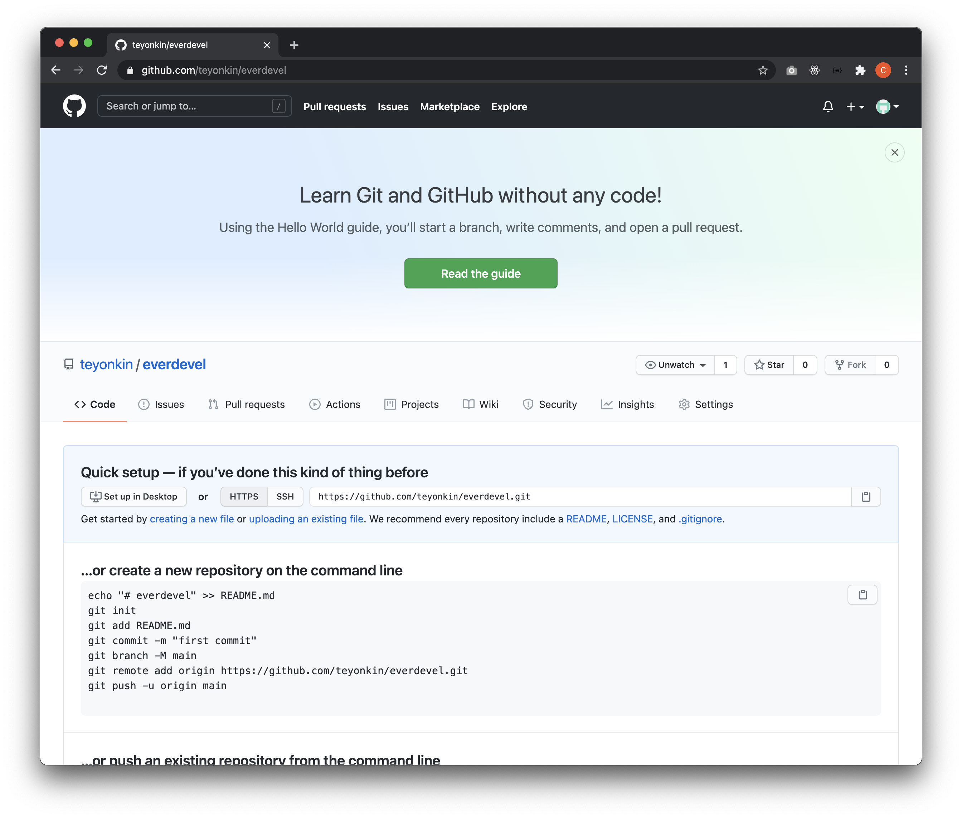Image resolution: width=962 pixels, height=818 pixels.
Task: Close the teyonkin/everdevel tab
Action: point(267,45)
